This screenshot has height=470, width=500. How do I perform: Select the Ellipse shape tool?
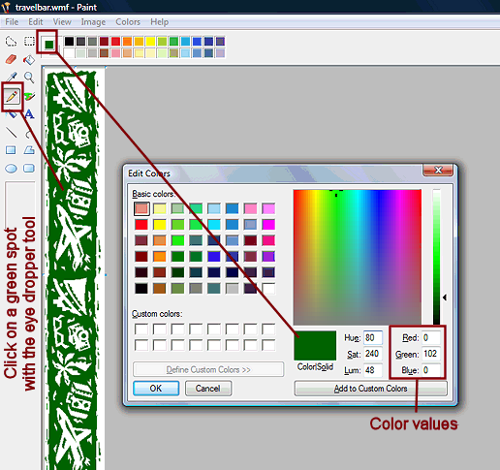(x=11, y=169)
